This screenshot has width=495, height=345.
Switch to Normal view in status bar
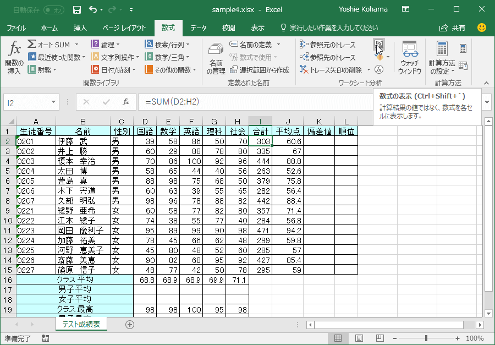coord(338,338)
